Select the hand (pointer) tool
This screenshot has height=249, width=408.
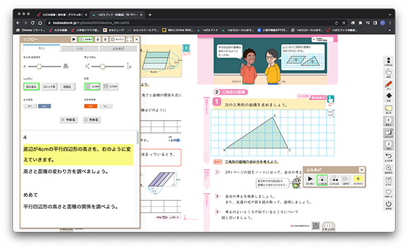pyautogui.click(x=388, y=73)
